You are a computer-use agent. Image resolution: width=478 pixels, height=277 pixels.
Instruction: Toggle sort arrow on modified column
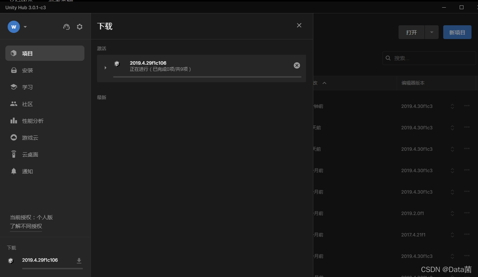pyautogui.click(x=324, y=83)
